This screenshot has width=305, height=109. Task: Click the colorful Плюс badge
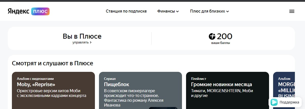tap(40, 11)
